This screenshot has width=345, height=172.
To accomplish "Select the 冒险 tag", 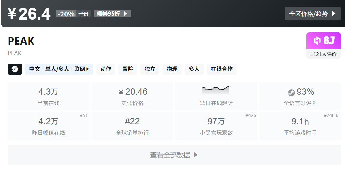I will tap(128, 69).
